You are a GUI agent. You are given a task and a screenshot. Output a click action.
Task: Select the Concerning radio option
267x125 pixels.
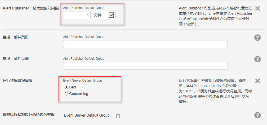pos(66,94)
